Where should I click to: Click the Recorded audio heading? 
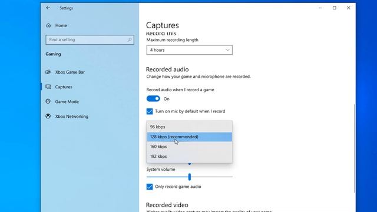(x=167, y=69)
